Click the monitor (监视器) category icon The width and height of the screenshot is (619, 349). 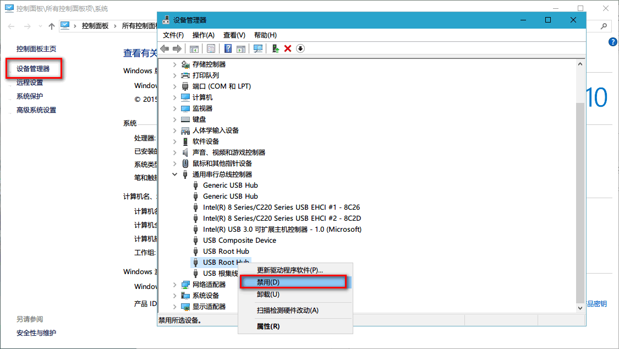click(x=185, y=108)
